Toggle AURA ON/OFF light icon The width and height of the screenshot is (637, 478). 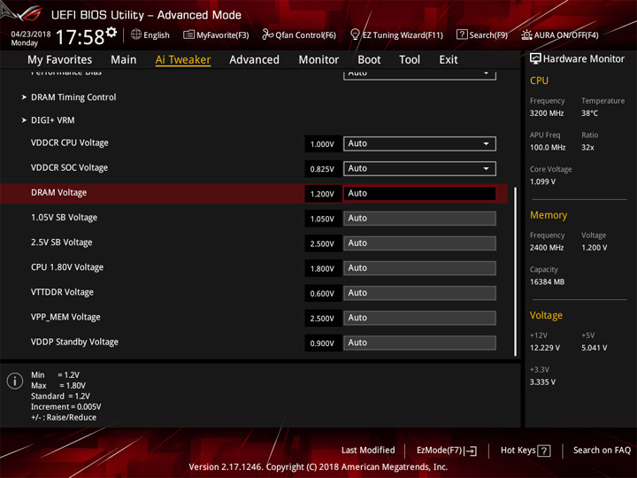pyautogui.click(x=526, y=35)
